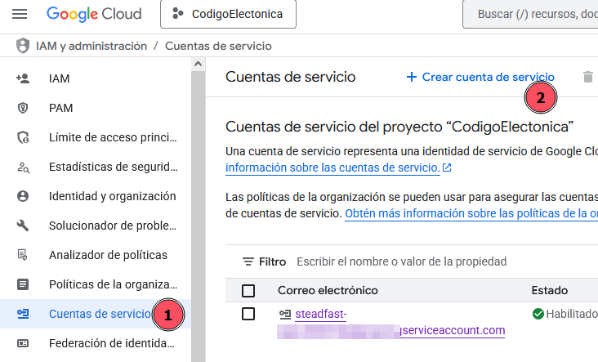Click the sidebar scroll-up arrow
598x362 pixels.
pos(198,64)
